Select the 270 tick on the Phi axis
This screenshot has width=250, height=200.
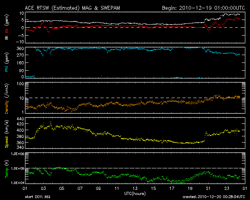20,55
